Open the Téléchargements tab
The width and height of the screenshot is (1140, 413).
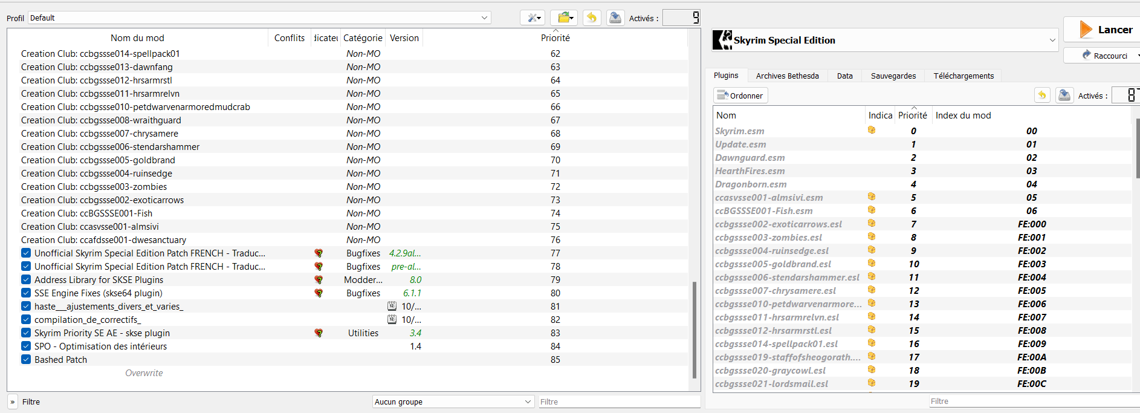pos(963,76)
